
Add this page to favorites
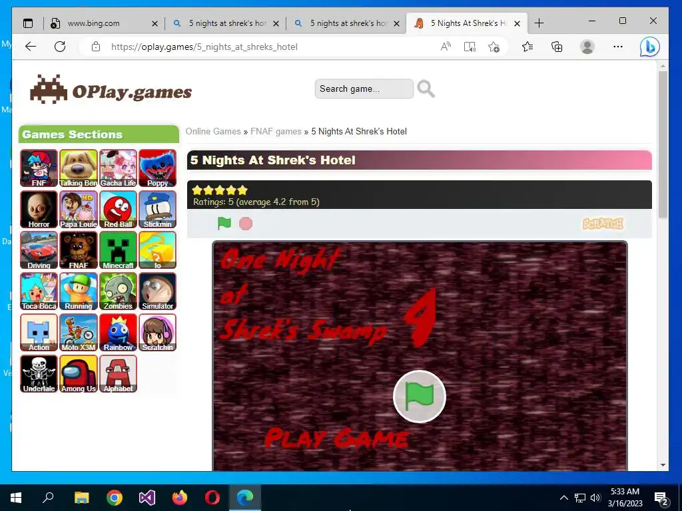tap(494, 47)
